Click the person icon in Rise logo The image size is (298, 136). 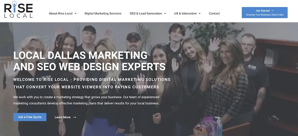click(14, 6)
